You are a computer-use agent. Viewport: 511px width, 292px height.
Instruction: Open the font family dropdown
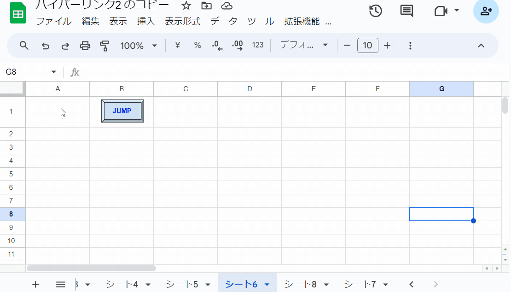[x=304, y=45]
